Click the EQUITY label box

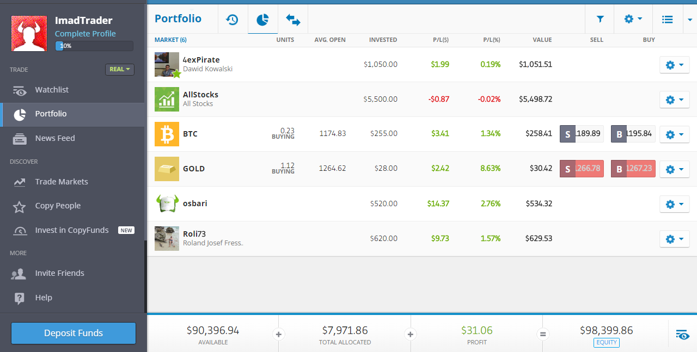(x=607, y=343)
